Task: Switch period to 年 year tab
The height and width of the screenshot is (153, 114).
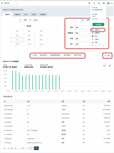Action: click(x=30, y=20)
